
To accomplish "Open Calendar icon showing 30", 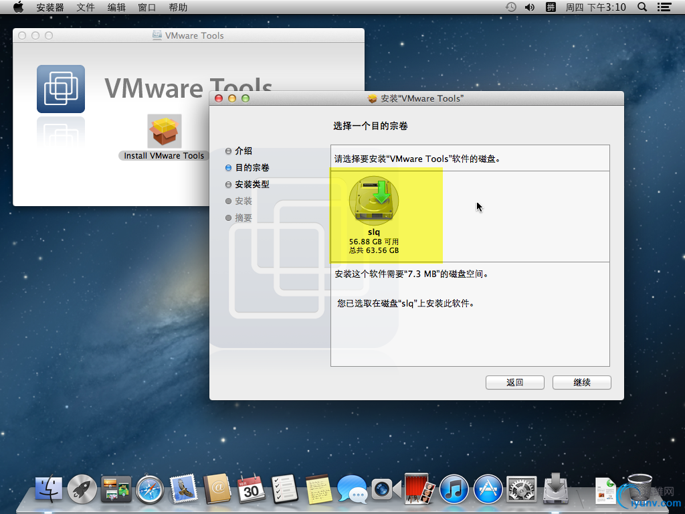I will (251, 489).
